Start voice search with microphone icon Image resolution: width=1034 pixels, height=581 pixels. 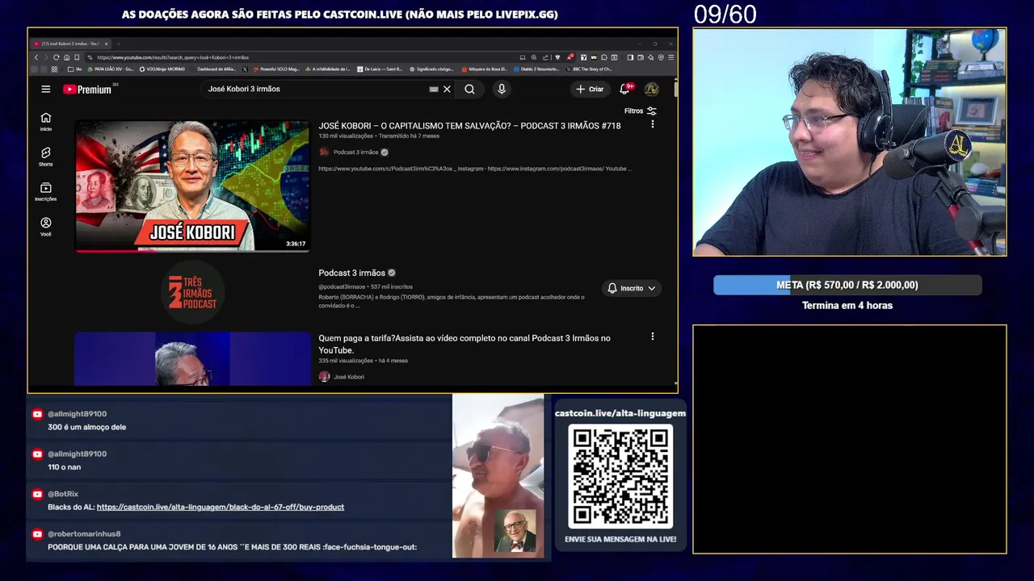pyautogui.click(x=502, y=89)
